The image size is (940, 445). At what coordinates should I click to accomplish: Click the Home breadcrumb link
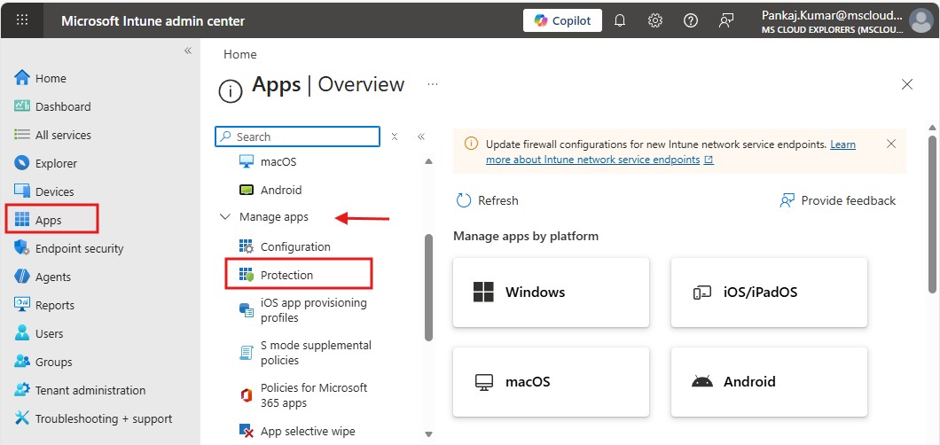pos(239,54)
